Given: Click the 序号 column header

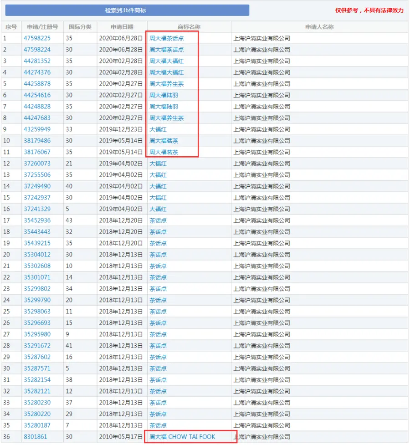Looking at the screenshot, I should coord(11,27).
